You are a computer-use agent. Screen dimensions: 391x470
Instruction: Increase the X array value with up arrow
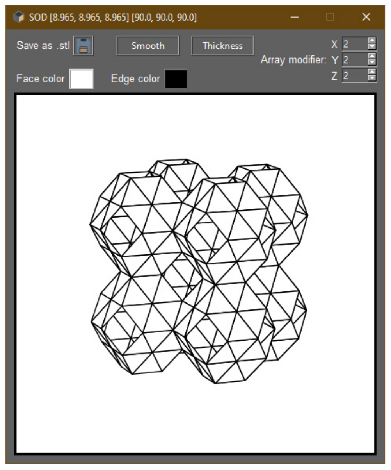click(372, 41)
